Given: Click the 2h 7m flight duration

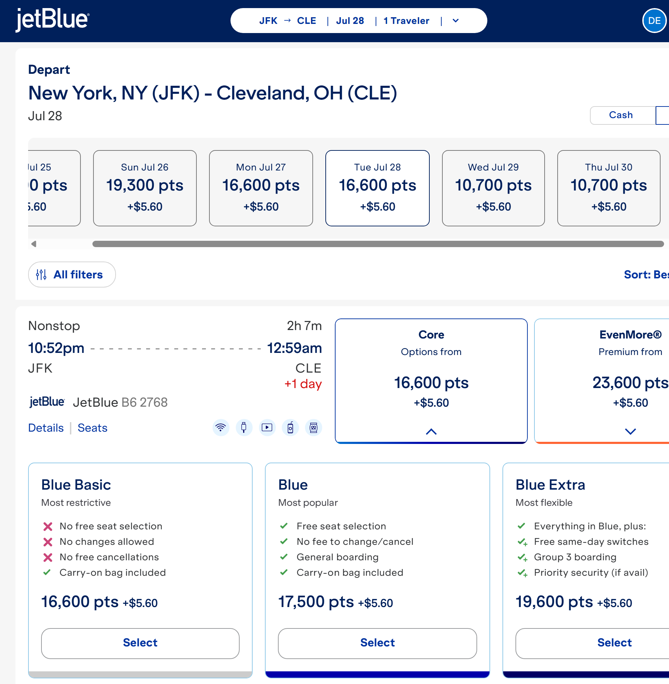Looking at the screenshot, I should tap(304, 326).
